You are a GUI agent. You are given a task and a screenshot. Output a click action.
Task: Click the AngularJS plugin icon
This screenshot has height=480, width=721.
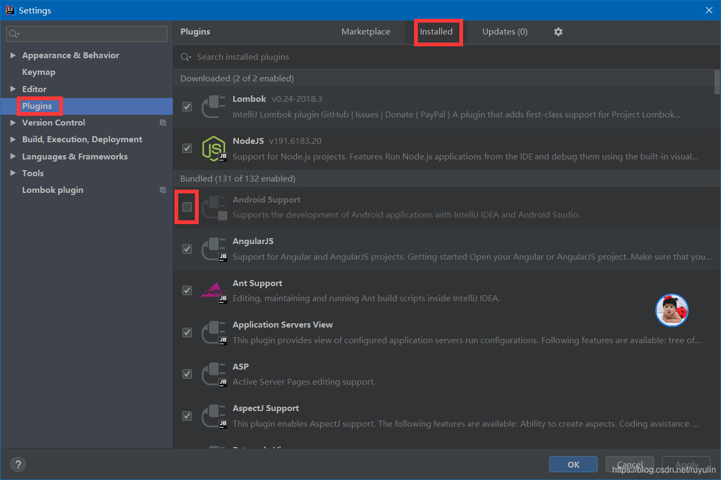[x=214, y=249]
